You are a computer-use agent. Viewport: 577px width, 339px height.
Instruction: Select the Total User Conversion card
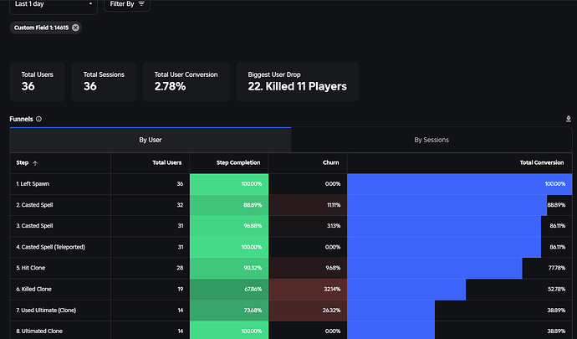click(x=186, y=82)
